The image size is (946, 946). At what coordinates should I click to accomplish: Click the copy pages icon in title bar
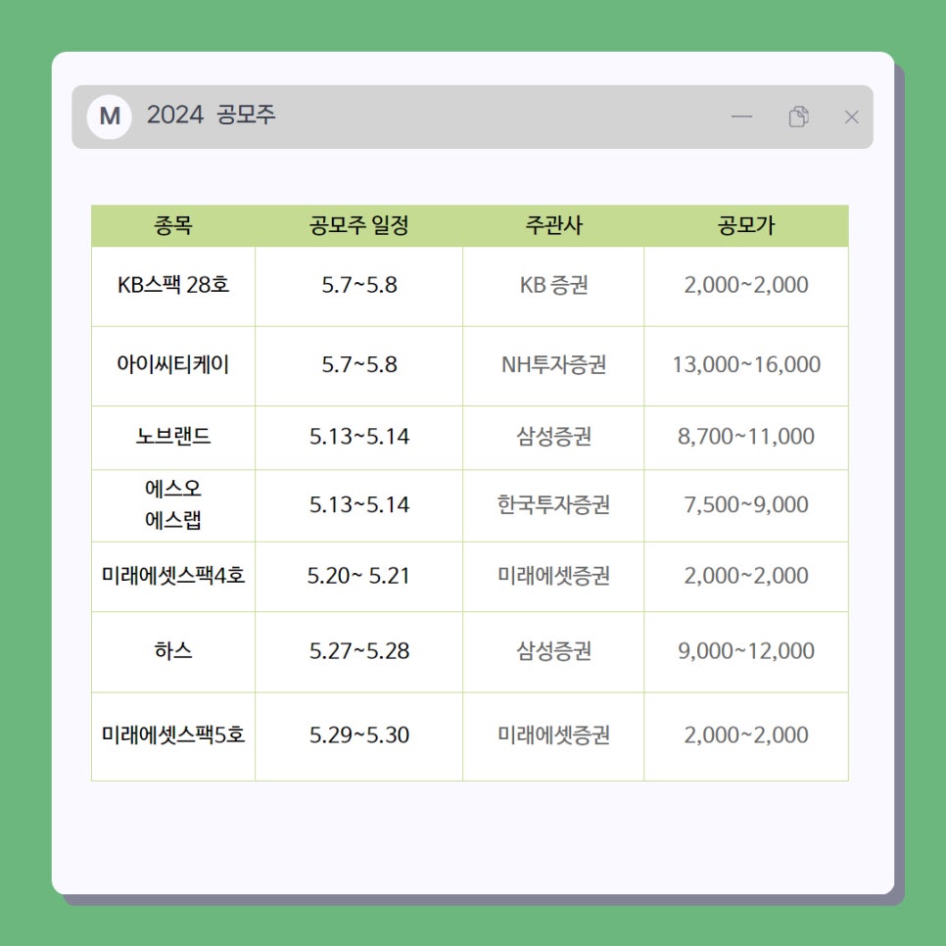tap(798, 117)
